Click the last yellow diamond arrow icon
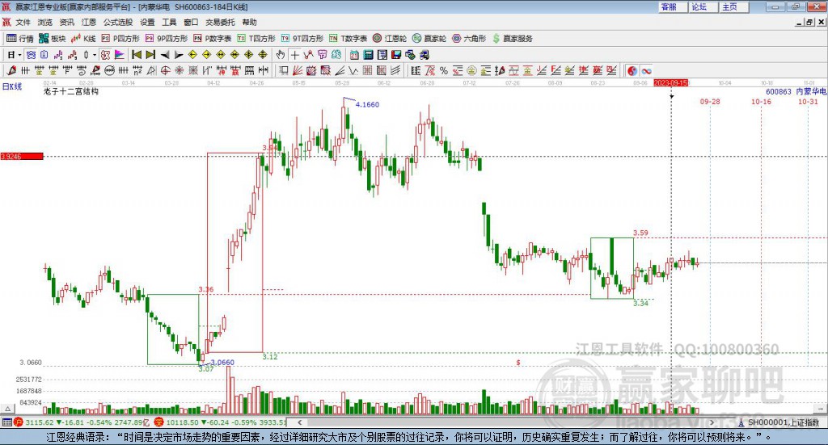This screenshot has width=828, height=445. [x=263, y=55]
